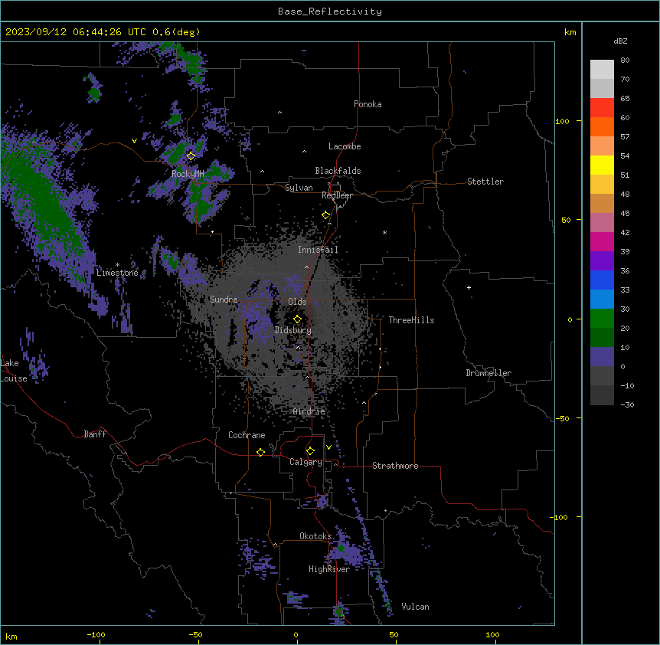Click the white plus marker north of Drumheller
Viewport: 660px width, 645px height.
[x=469, y=287]
